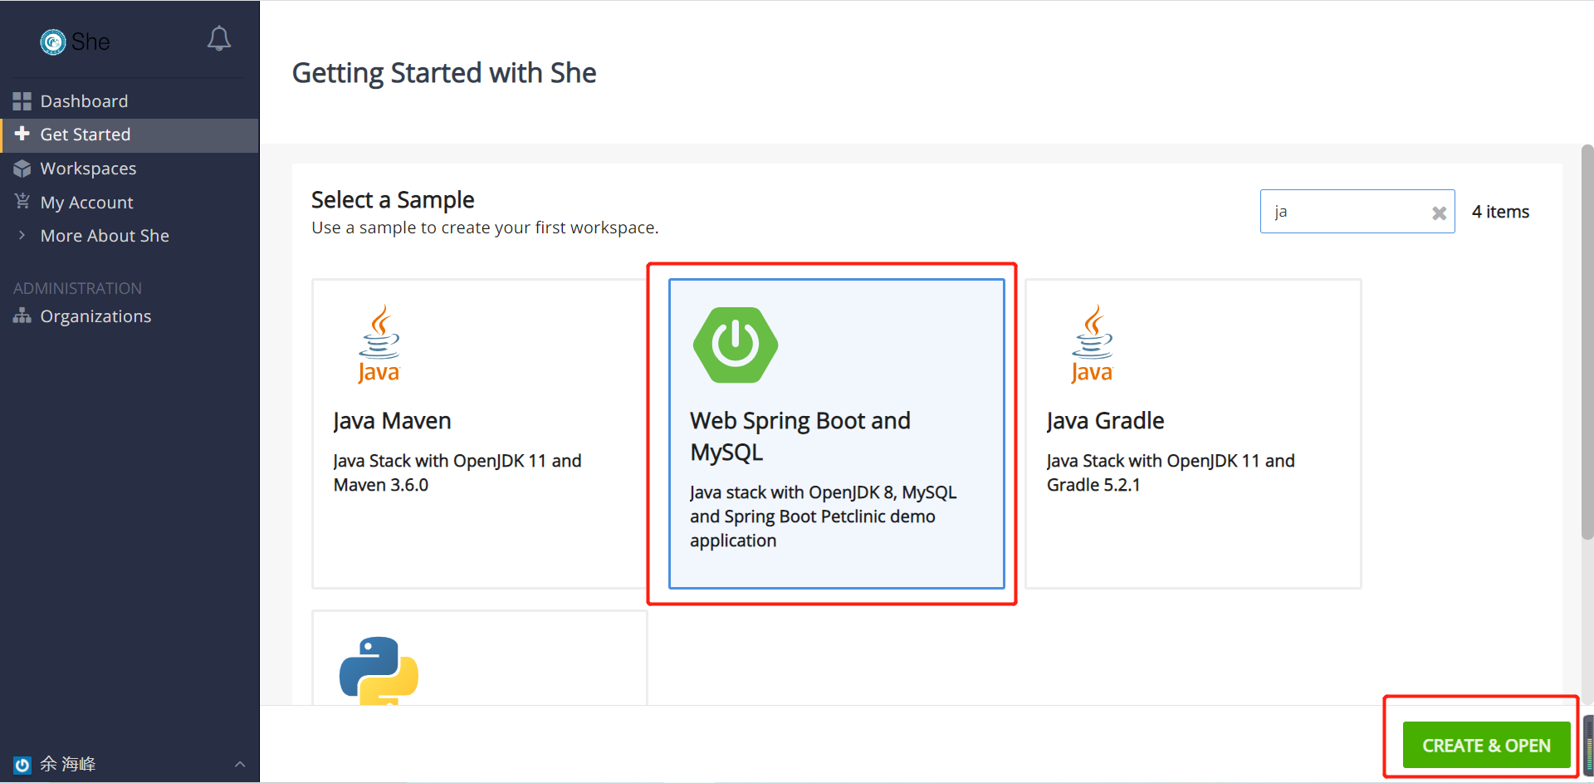Open Organizations under Administration
The height and width of the screenshot is (783, 1594).
(95, 316)
